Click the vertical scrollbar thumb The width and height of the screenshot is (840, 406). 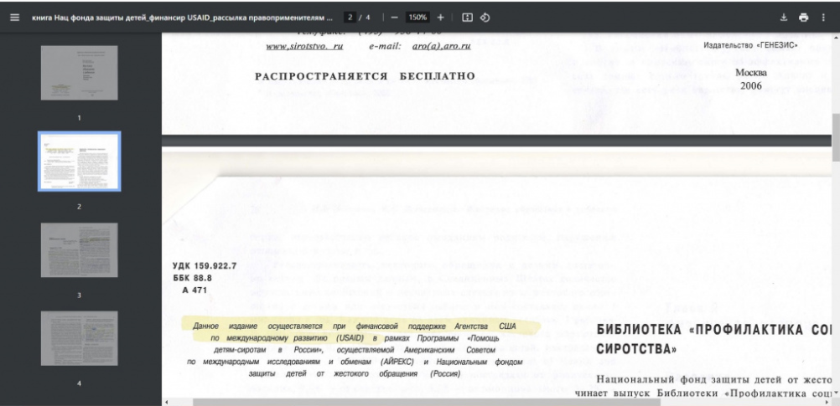pyautogui.click(x=836, y=136)
